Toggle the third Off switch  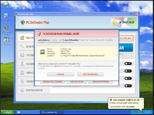[x=128, y=79]
